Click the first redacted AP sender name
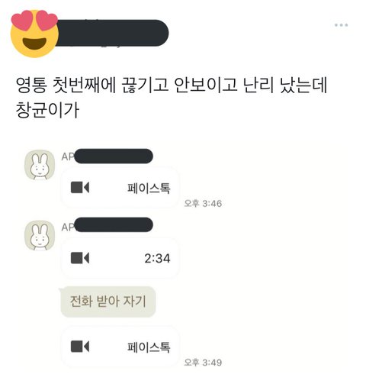The height and width of the screenshot is (384, 366). point(108,156)
